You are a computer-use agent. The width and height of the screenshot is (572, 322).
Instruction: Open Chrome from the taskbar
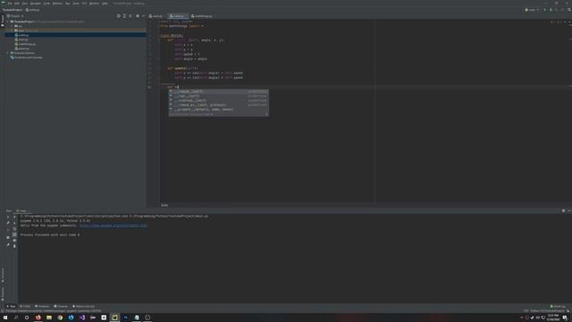coord(60,318)
